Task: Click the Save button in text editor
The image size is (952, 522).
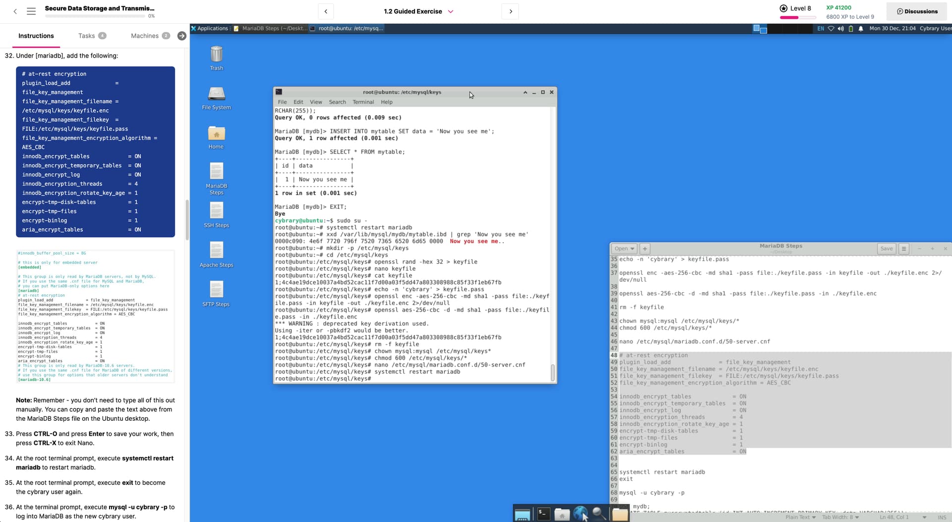Action: [886, 249]
